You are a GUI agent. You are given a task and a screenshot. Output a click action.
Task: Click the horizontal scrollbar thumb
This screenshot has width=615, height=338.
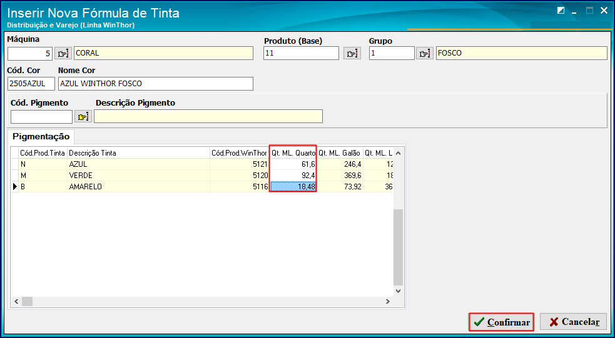pos(27,302)
